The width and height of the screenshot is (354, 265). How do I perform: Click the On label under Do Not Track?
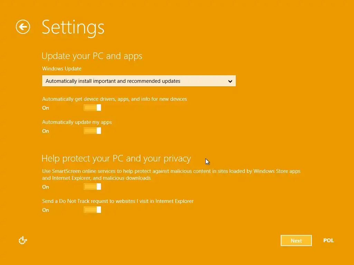coord(46,210)
